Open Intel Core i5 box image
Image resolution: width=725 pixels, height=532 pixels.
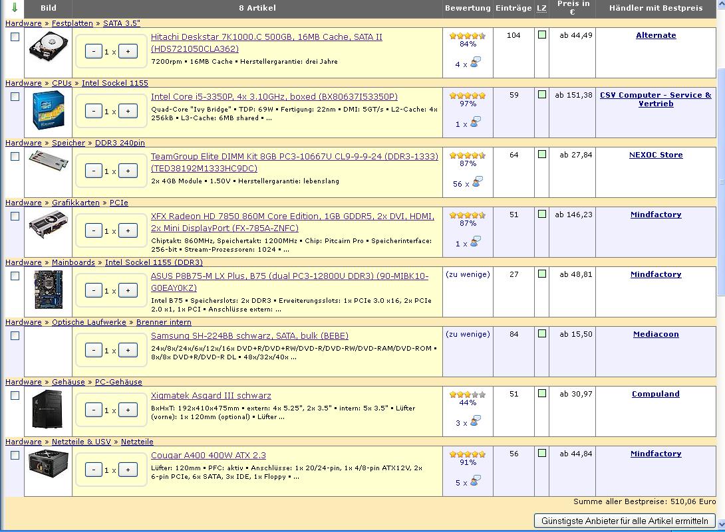tap(48, 110)
